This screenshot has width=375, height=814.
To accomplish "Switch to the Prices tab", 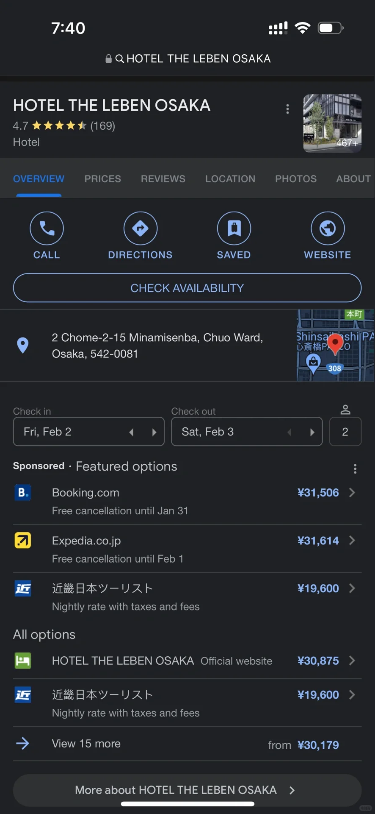I will point(103,179).
